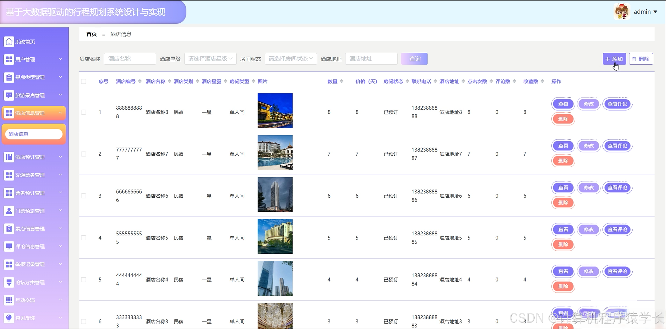Click the 用户管理 grid icon

[9, 59]
